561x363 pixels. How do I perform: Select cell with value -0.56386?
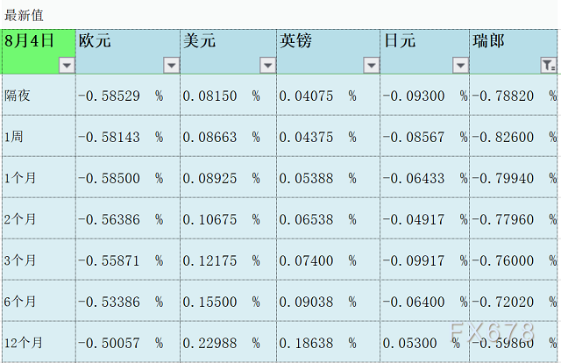click(x=128, y=218)
